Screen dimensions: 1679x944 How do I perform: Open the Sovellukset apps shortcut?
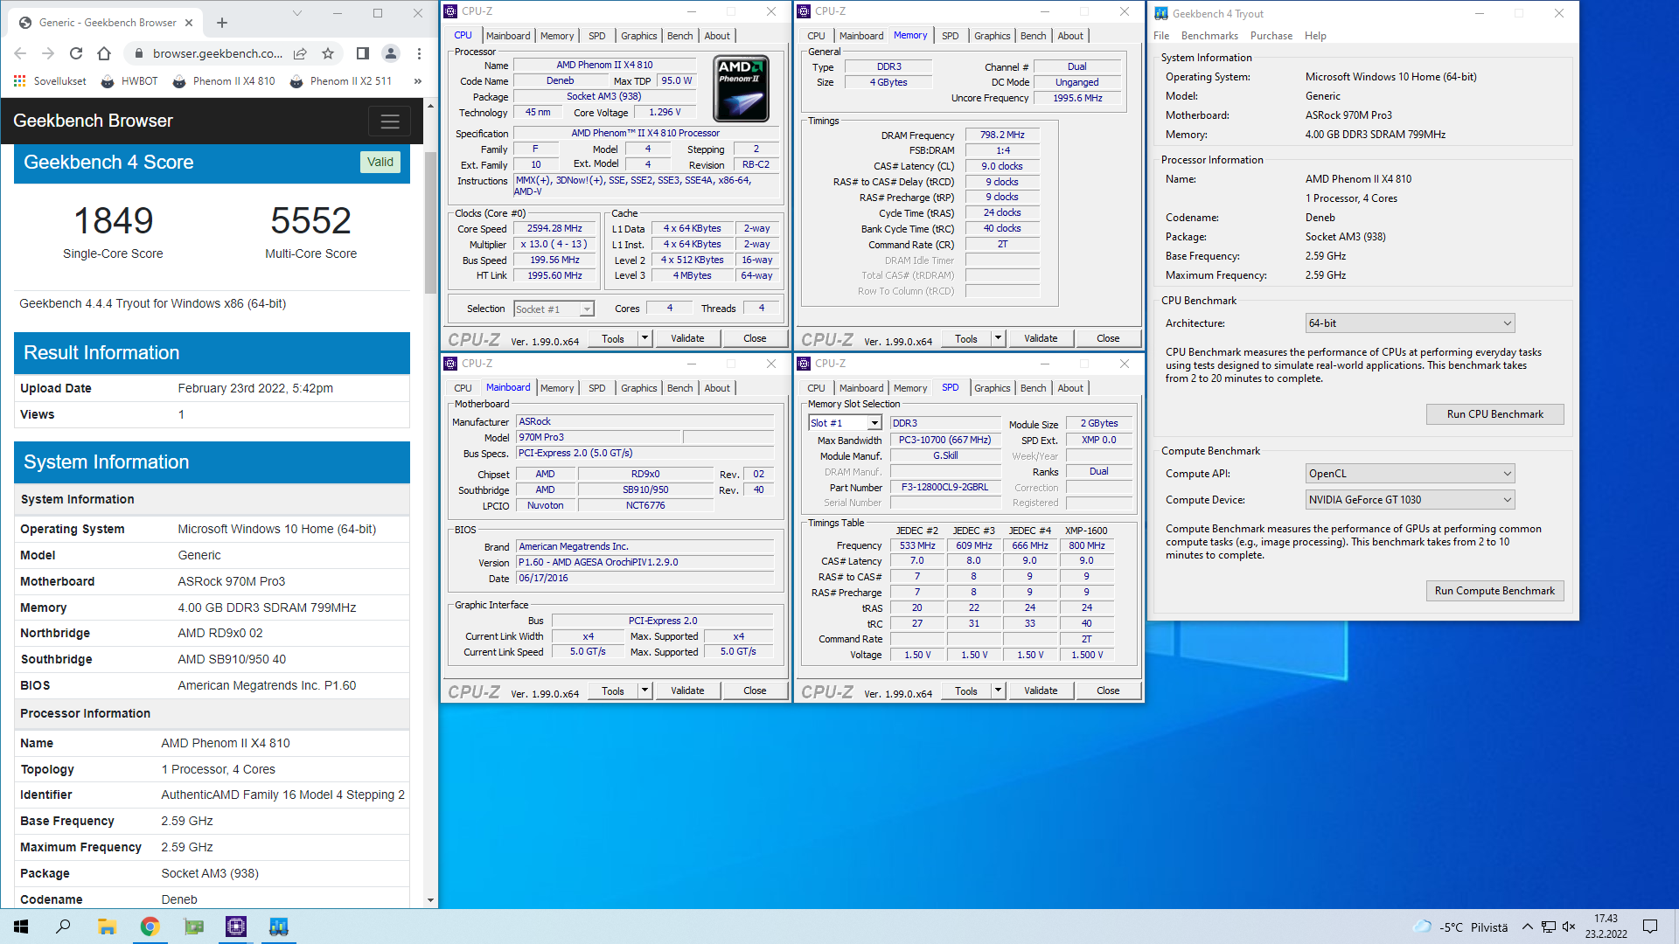[x=50, y=81]
